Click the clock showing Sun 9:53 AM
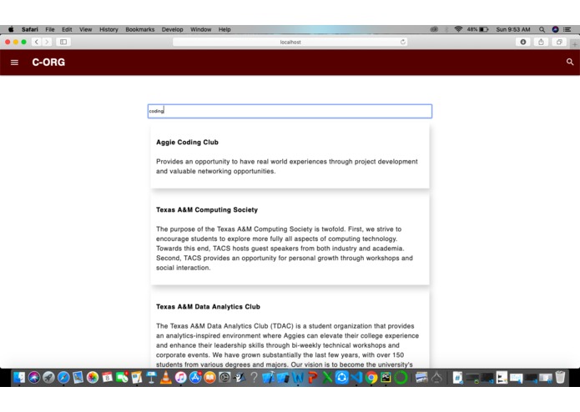 point(513,29)
